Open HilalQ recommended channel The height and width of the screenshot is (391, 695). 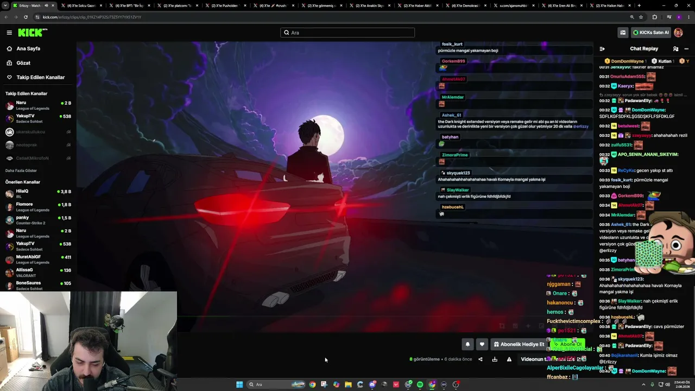click(38, 193)
